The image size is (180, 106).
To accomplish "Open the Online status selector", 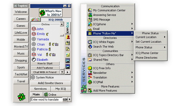I will tap(57, 94).
